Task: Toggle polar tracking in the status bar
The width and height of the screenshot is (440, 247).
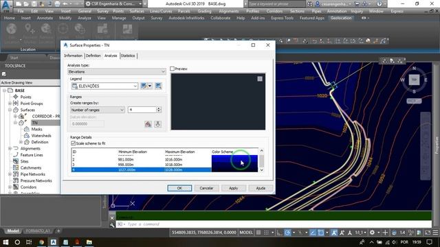Action: [287, 233]
